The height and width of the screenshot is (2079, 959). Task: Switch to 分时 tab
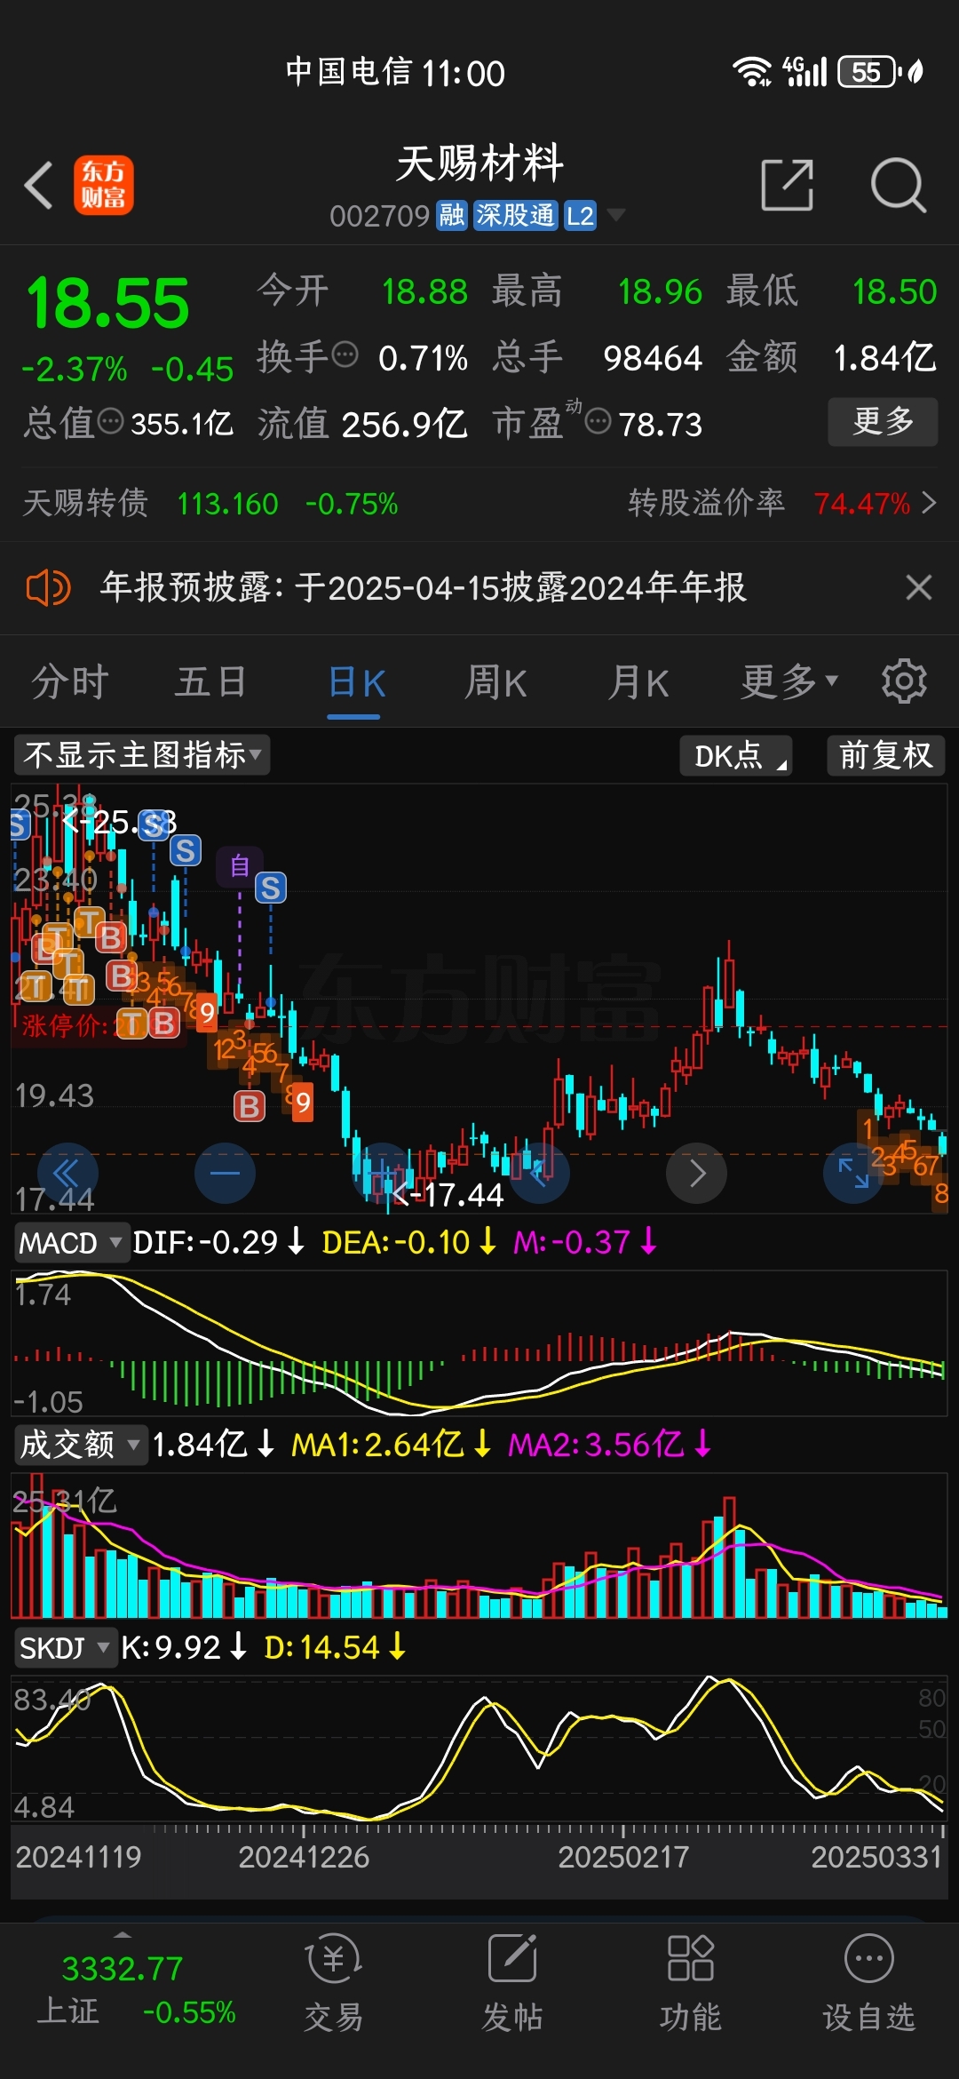point(70,681)
